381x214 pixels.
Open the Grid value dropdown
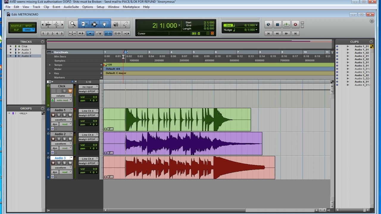tap(257, 25)
